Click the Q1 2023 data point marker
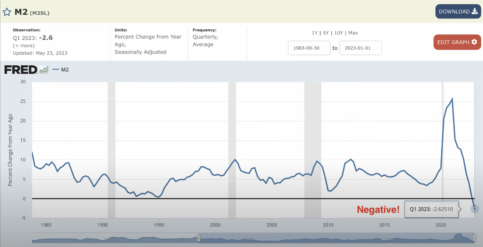This screenshot has height=247, width=483. click(x=475, y=208)
